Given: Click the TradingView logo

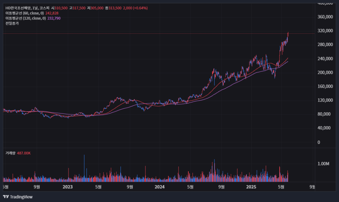Looking at the screenshot, I should click(6, 196).
